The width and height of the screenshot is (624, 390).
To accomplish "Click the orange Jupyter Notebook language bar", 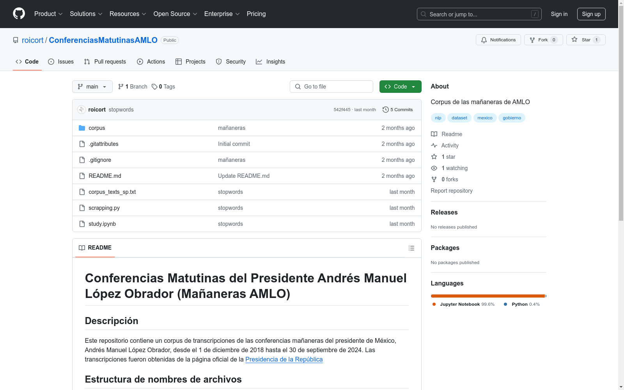I will click(487, 296).
